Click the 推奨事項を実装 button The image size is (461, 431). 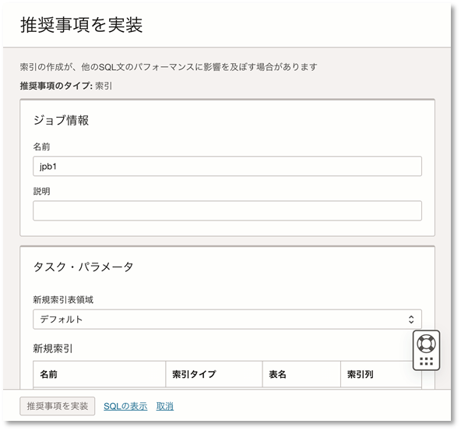point(58,406)
